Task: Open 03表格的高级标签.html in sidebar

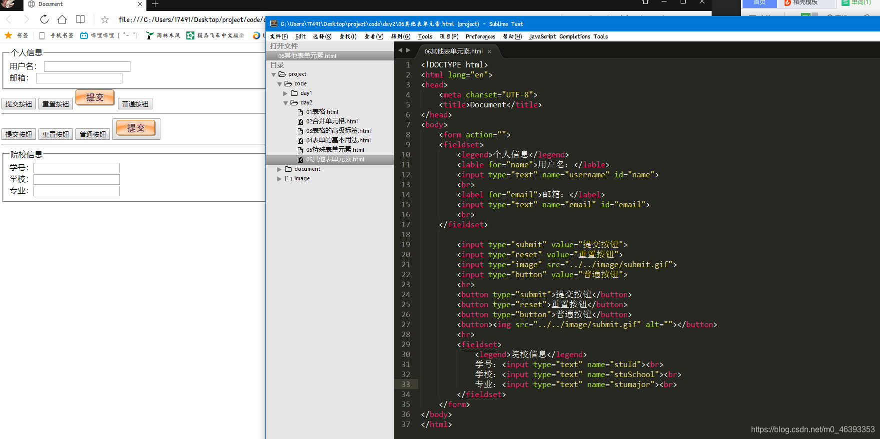Action: (338, 131)
